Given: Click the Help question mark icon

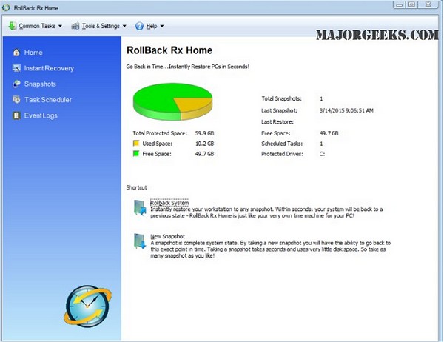Looking at the screenshot, I should coord(139,26).
